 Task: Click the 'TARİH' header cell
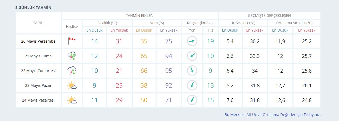pyautogui.click(x=38, y=23)
